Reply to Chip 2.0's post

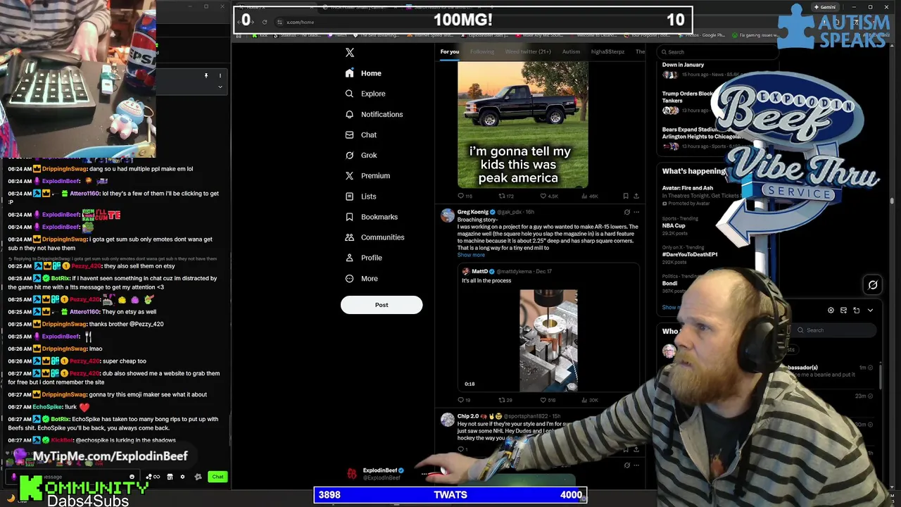461,449
